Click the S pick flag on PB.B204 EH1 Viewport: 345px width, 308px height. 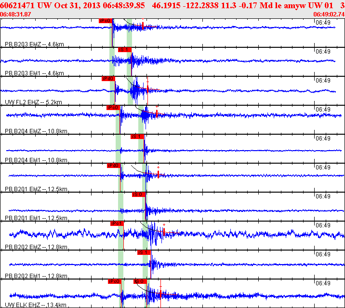point(136,137)
